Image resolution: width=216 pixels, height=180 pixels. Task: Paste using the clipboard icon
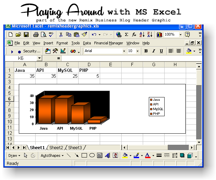[x=77, y=35]
